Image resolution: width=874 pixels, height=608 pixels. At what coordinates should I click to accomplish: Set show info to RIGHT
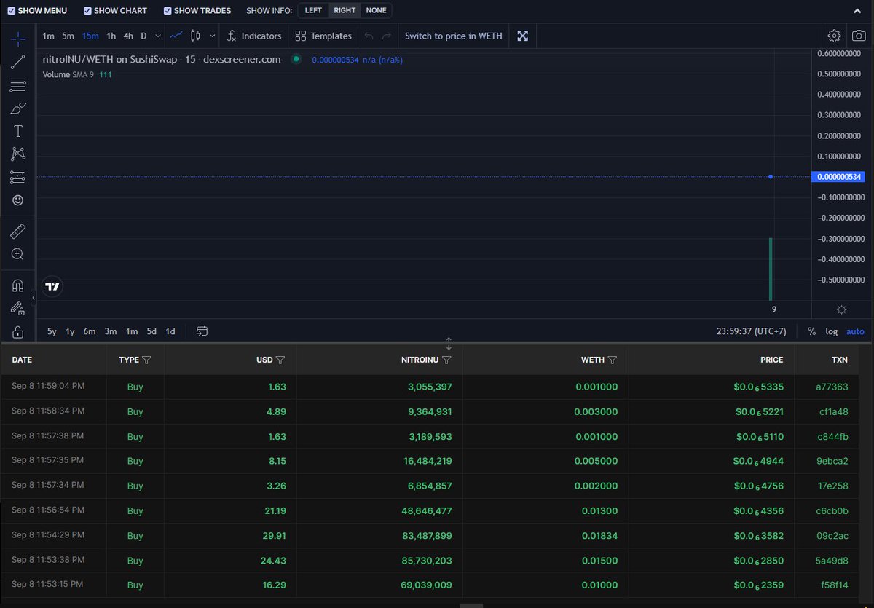click(345, 11)
